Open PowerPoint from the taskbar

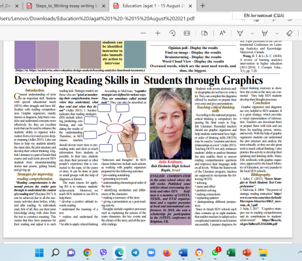tap(247, 253)
